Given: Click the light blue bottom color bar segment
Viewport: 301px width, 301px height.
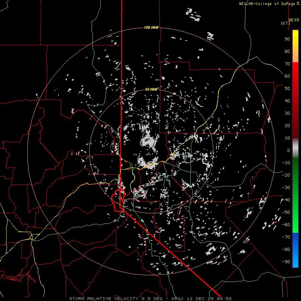Looking at the screenshot, I should (295, 262).
